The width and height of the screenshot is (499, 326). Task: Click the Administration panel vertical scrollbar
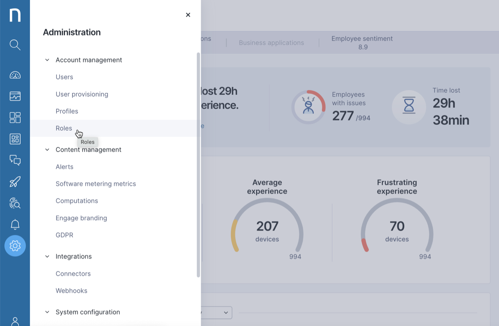(198, 164)
